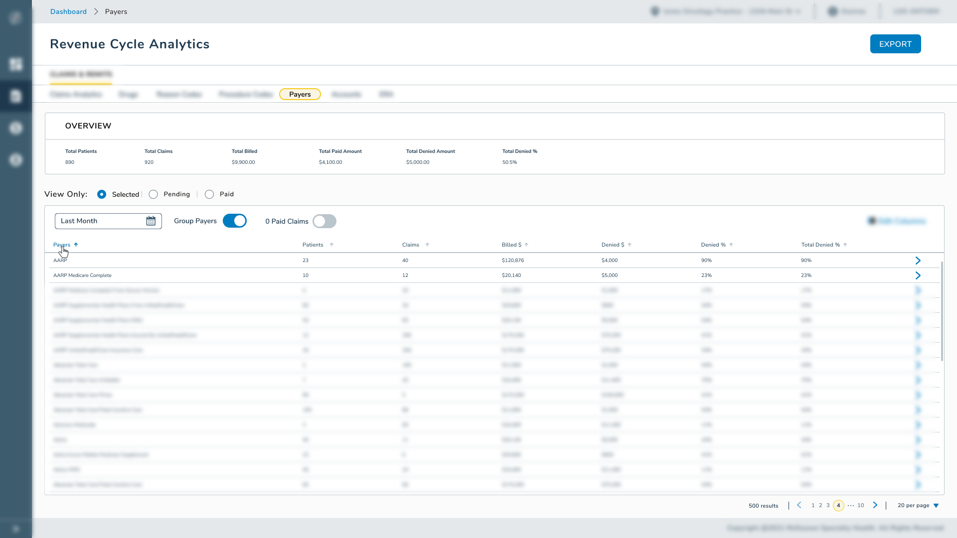The image size is (957, 538).
Task: Go to results page 3
Action: coord(828,505)
